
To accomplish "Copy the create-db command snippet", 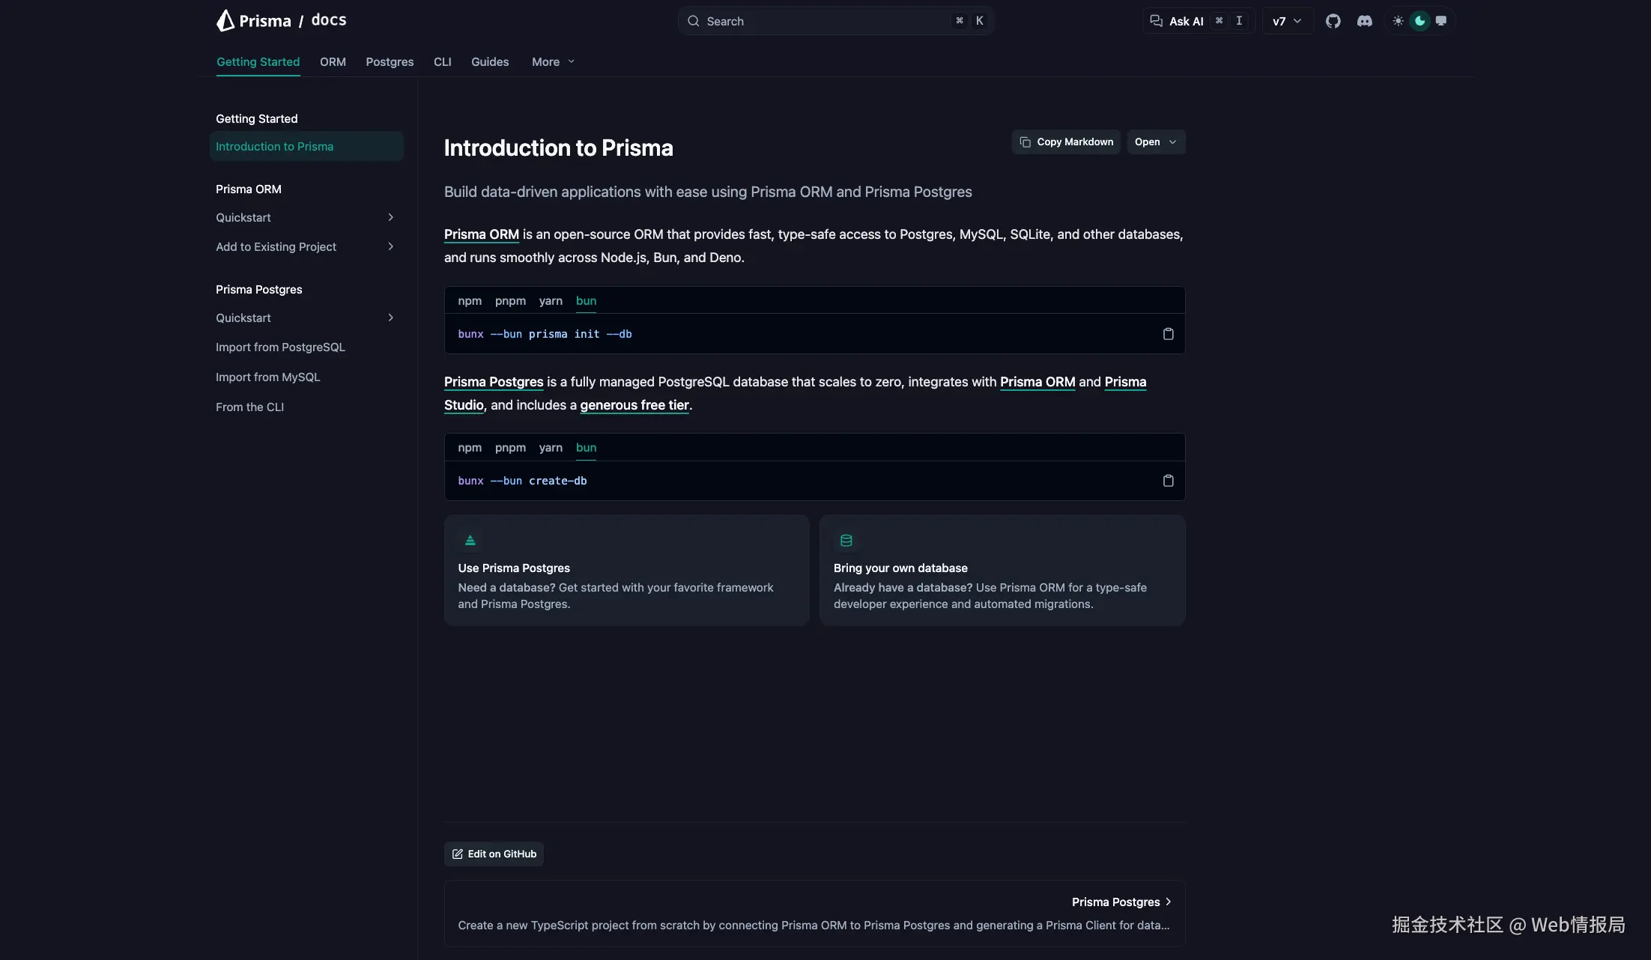I will point(1168,481).
